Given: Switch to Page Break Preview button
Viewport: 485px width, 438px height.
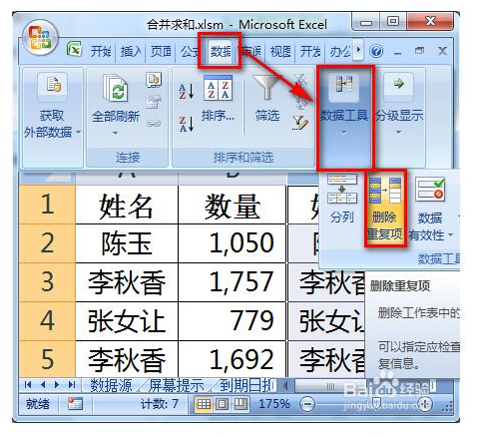Looking at the screenshot, I should click(x=241, y=404).
